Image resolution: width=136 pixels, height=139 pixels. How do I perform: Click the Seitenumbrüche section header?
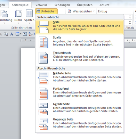tap(48, 17)
